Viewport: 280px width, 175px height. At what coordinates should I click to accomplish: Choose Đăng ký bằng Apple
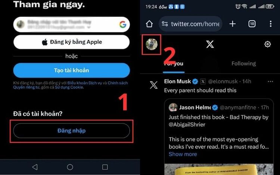coord(71,42)
